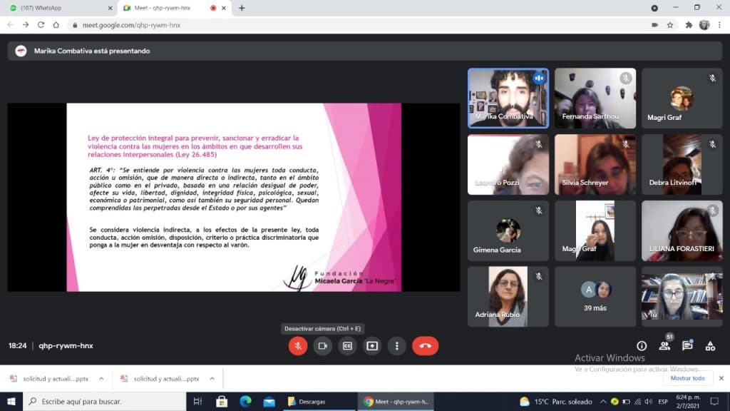
Task: Select Marika Combativa's video tile
Action: (508, 98)
